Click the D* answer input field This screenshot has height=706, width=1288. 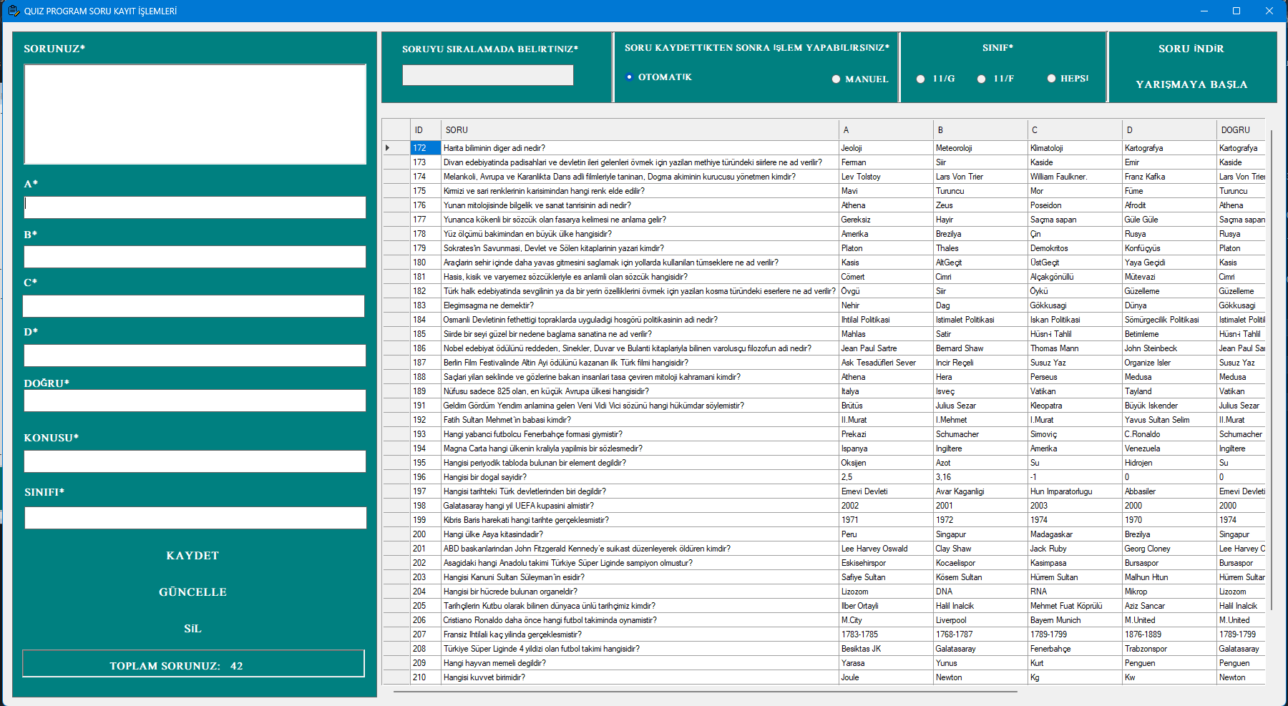(x=195, y=356)
